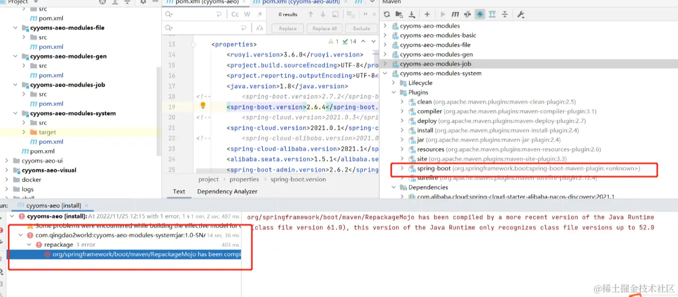Toggle whole words matching in search
Image resolution: width=678 pixels, height=297 pixels.
click(x=247, y=14)
